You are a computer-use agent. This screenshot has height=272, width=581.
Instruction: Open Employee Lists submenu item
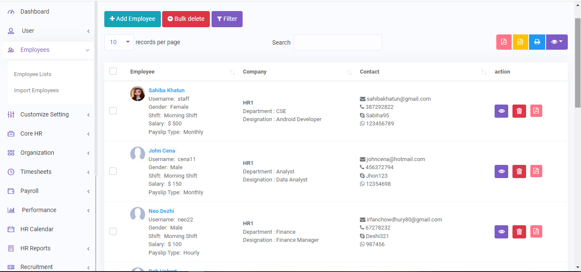pos(33,74)
